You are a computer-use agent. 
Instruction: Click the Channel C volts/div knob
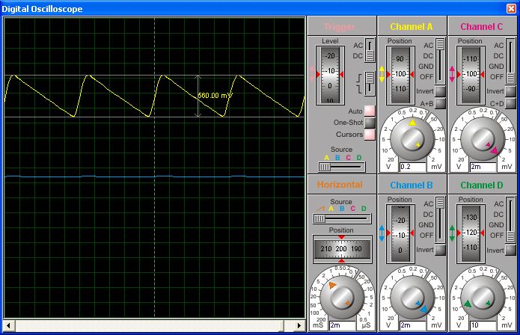483,139
